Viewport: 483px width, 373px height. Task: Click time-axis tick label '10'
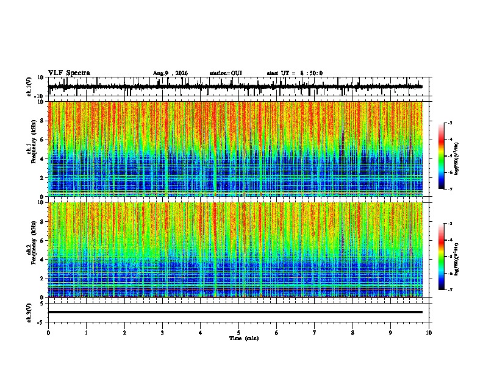(429, 333)
